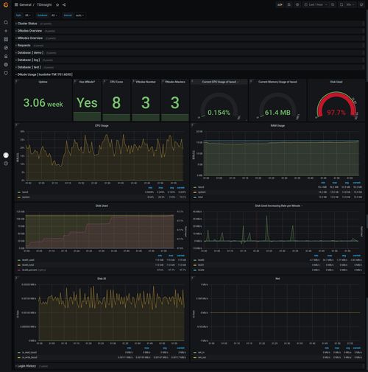The width and height of the screenshot is (368, 372).
Task: Sort CPU Usage legend by current column
Action: (x=181, y=188)
